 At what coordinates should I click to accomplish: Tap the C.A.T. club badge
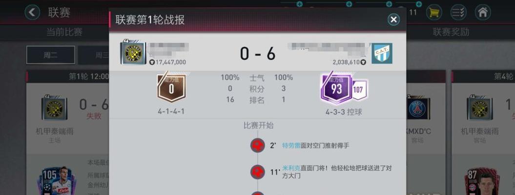coord(382,54)
